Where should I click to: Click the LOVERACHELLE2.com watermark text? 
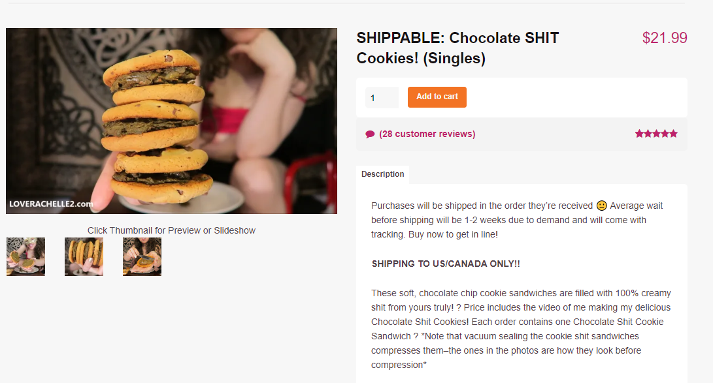[x=51, y=204]
